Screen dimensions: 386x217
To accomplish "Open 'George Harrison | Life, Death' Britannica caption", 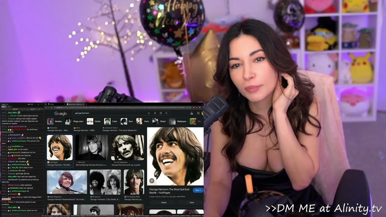I will [x=105, y=200].
